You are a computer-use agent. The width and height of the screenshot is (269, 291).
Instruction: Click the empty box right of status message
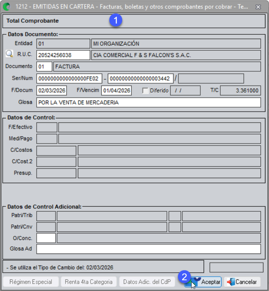tap(236, 267)
